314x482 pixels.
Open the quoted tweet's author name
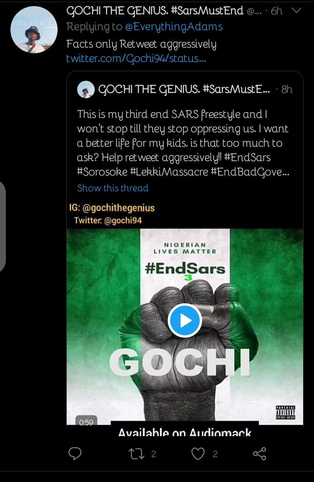pyautogui.click(x=184, y=90)
